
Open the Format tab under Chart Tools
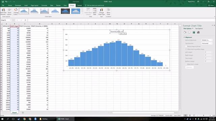(80, 5)
